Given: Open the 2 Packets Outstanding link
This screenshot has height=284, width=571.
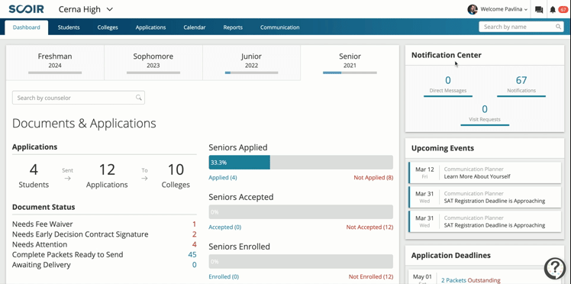Looking at the screenshot, I should [x=471, y=280].
